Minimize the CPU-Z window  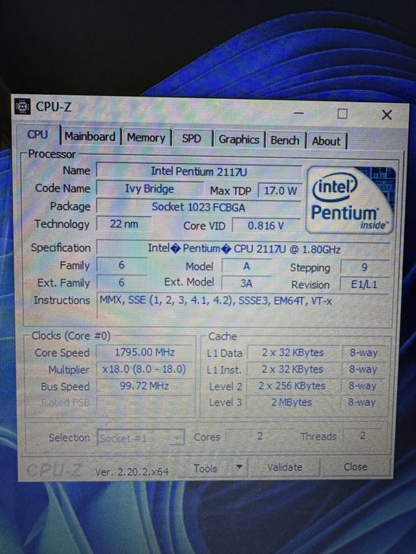pos(299,113)
